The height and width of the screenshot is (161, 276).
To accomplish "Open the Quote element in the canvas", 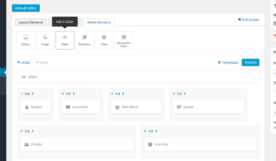I will point(208,107).
